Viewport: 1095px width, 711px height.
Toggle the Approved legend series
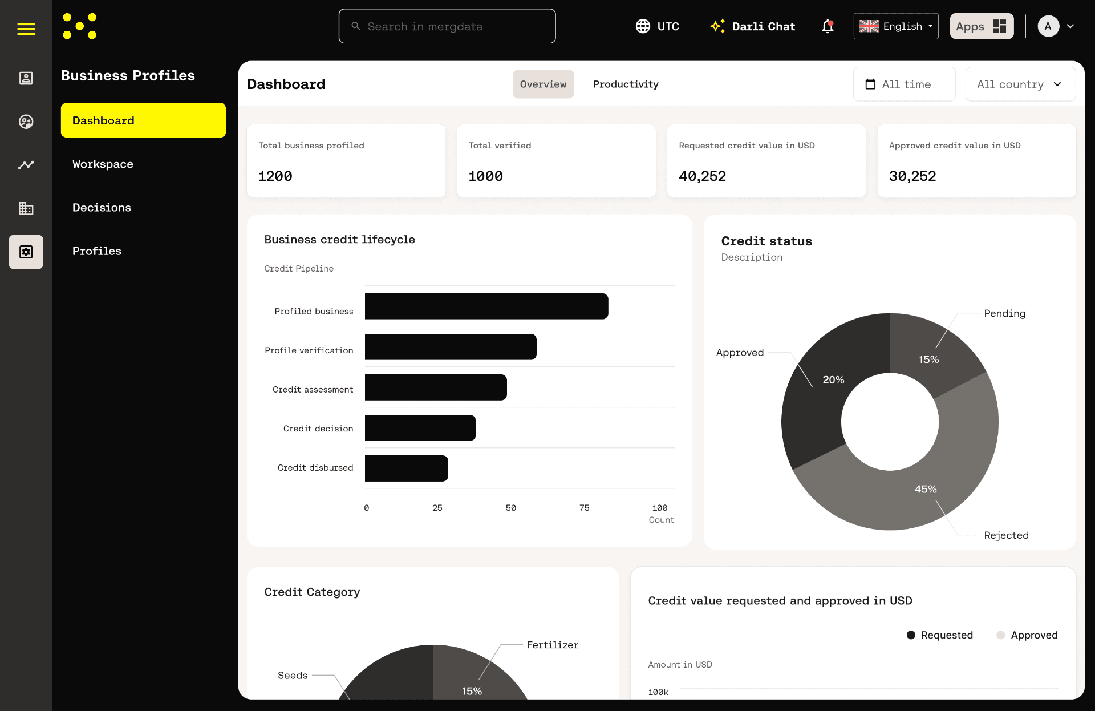click(x=1027, y=635)
